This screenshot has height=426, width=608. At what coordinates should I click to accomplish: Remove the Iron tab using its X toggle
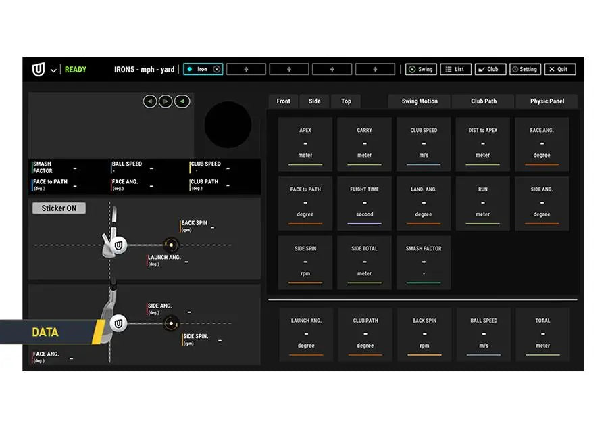[x=216, y=69]
